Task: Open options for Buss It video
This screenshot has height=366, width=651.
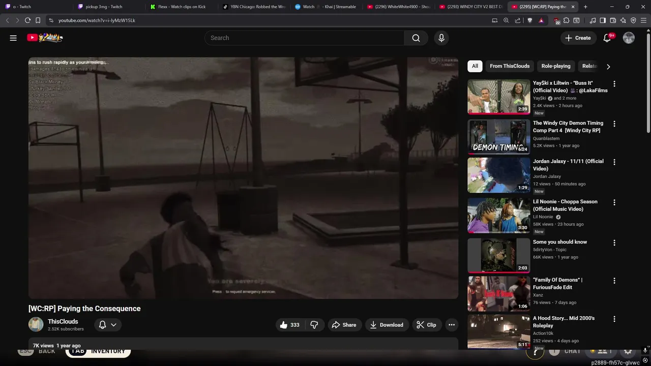Action: pyautogui.click(x=614, y=84)
